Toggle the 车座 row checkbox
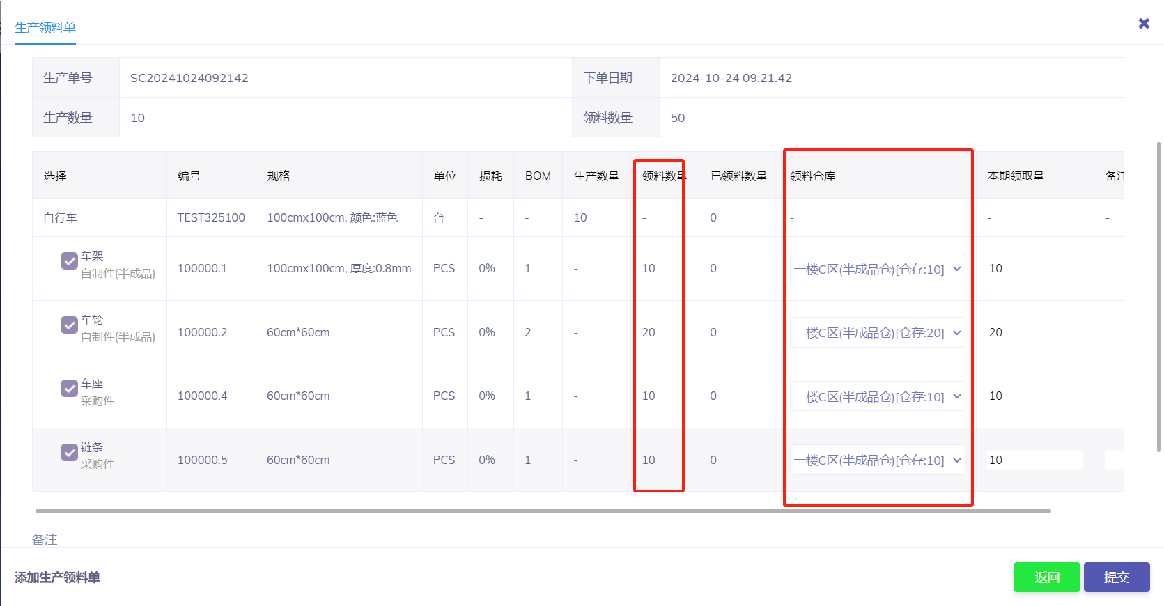 click(x=69, y=388)
